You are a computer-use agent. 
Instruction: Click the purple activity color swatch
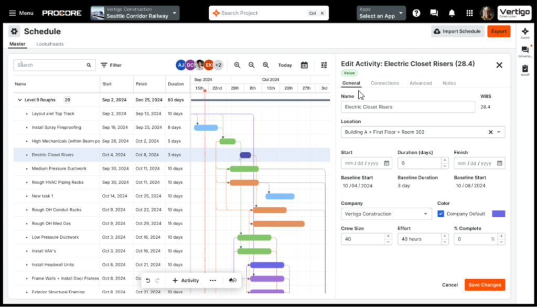click(x=498, y=214)
